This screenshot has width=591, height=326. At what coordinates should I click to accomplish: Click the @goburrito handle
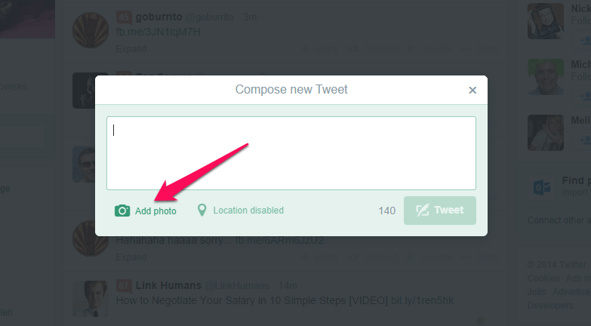pyautogui.click(x=210, y=17)
